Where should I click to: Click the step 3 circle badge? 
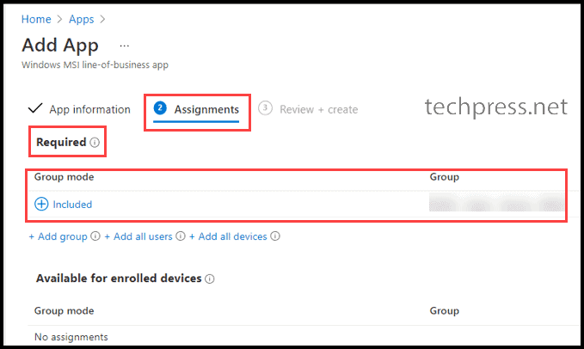[x=265, y=108]
